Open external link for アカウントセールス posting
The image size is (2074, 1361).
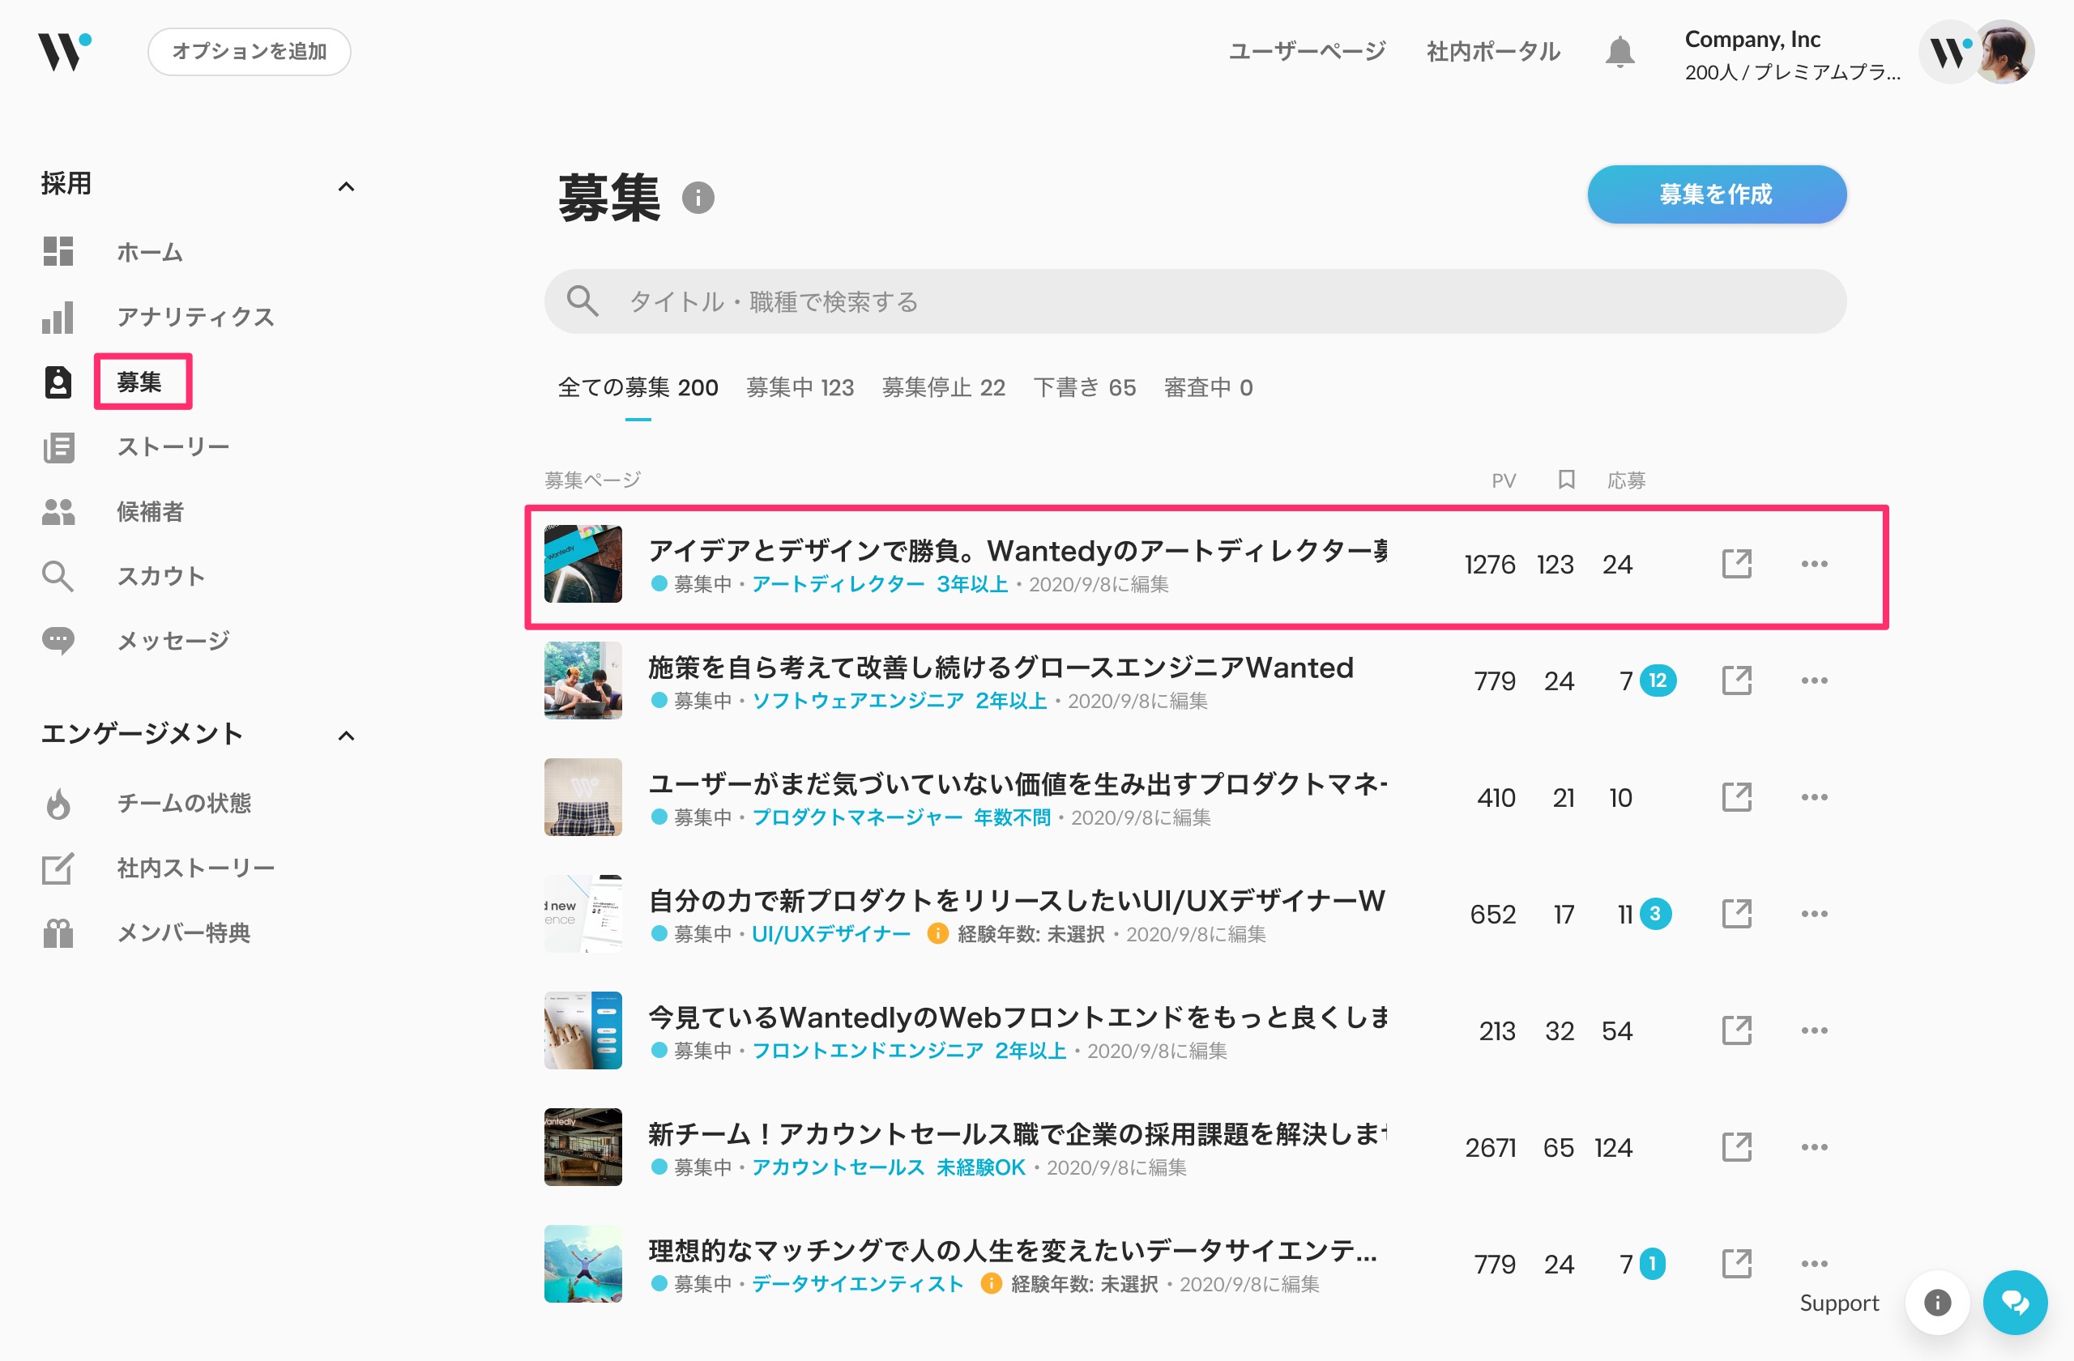point(1736,1146)
